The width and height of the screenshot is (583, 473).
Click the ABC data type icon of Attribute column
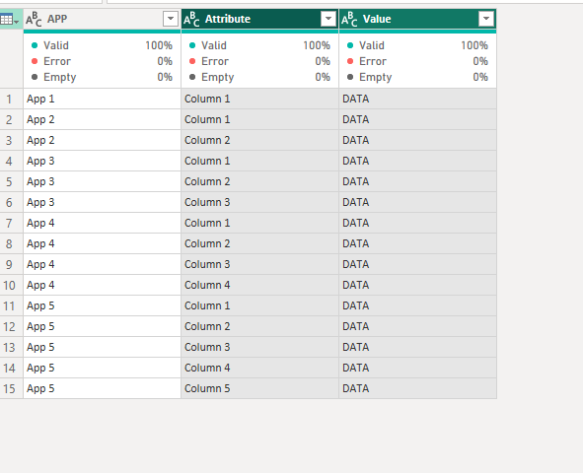pos(191,19)
